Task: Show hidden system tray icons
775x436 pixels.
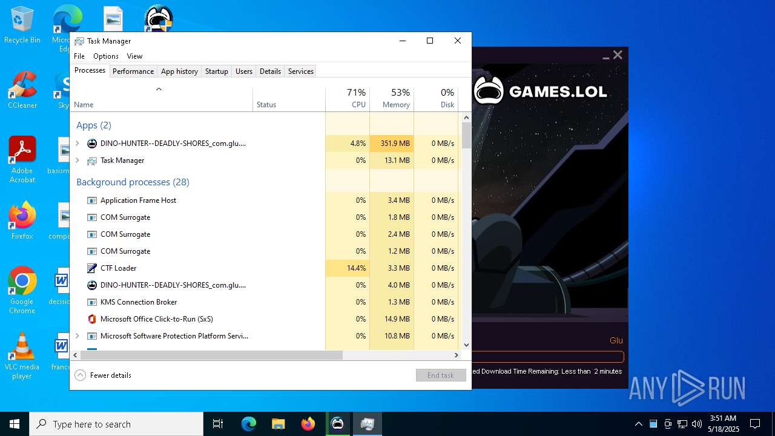Action: [638, 424]
